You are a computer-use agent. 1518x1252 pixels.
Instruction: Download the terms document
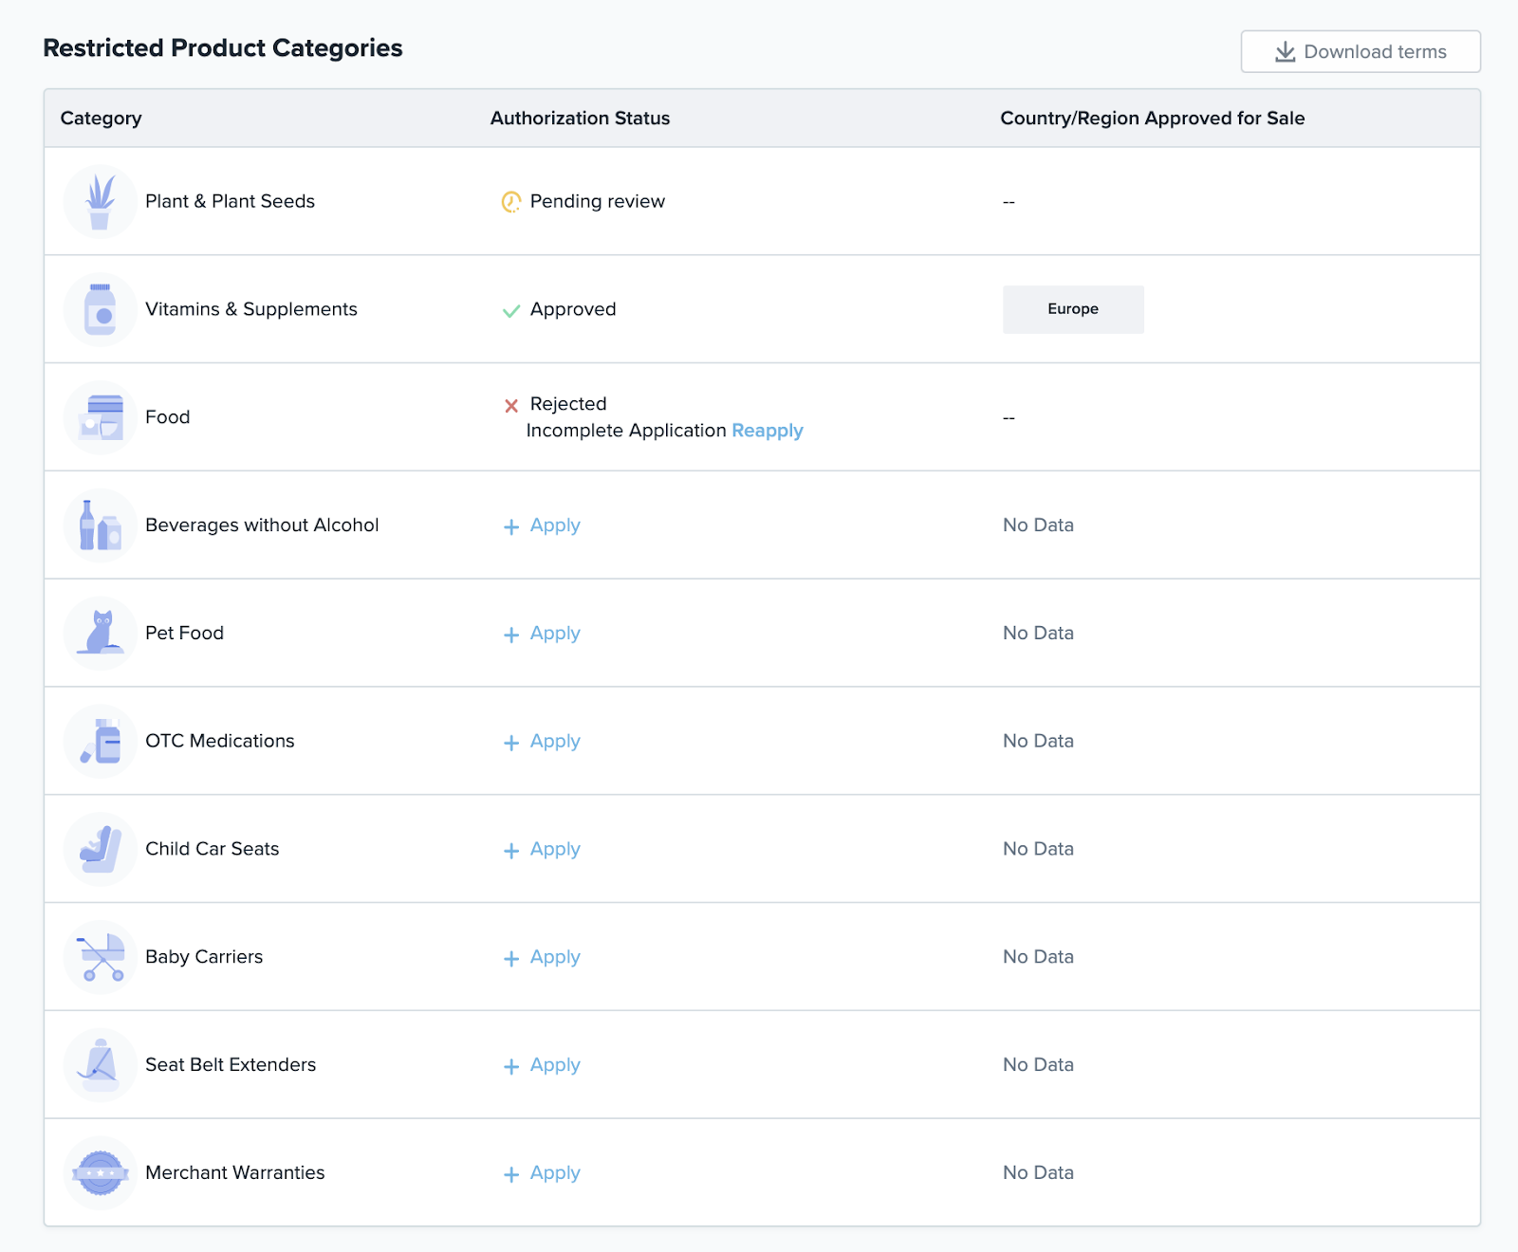1360,52
